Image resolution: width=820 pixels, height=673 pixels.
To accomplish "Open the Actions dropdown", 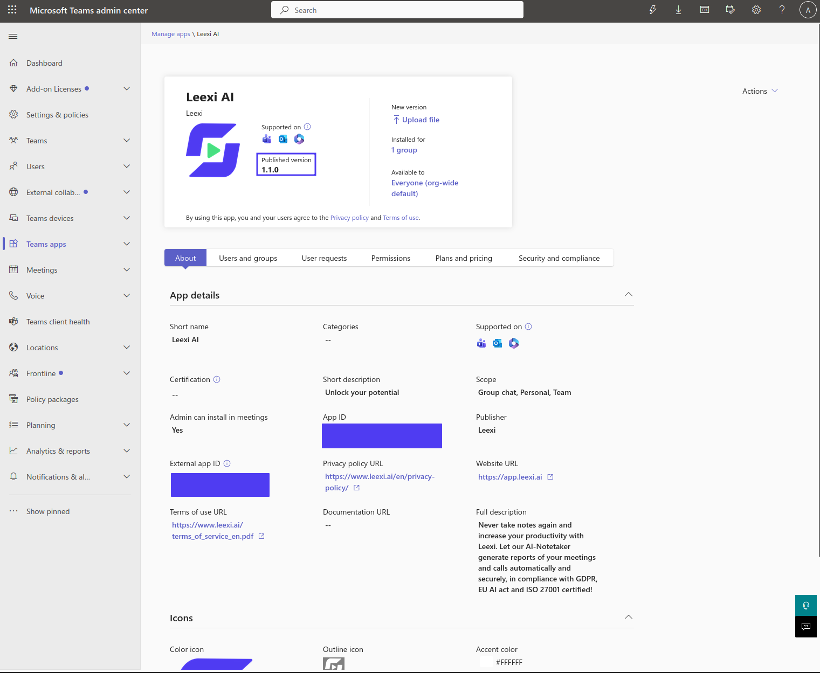I will coord(760,91).
